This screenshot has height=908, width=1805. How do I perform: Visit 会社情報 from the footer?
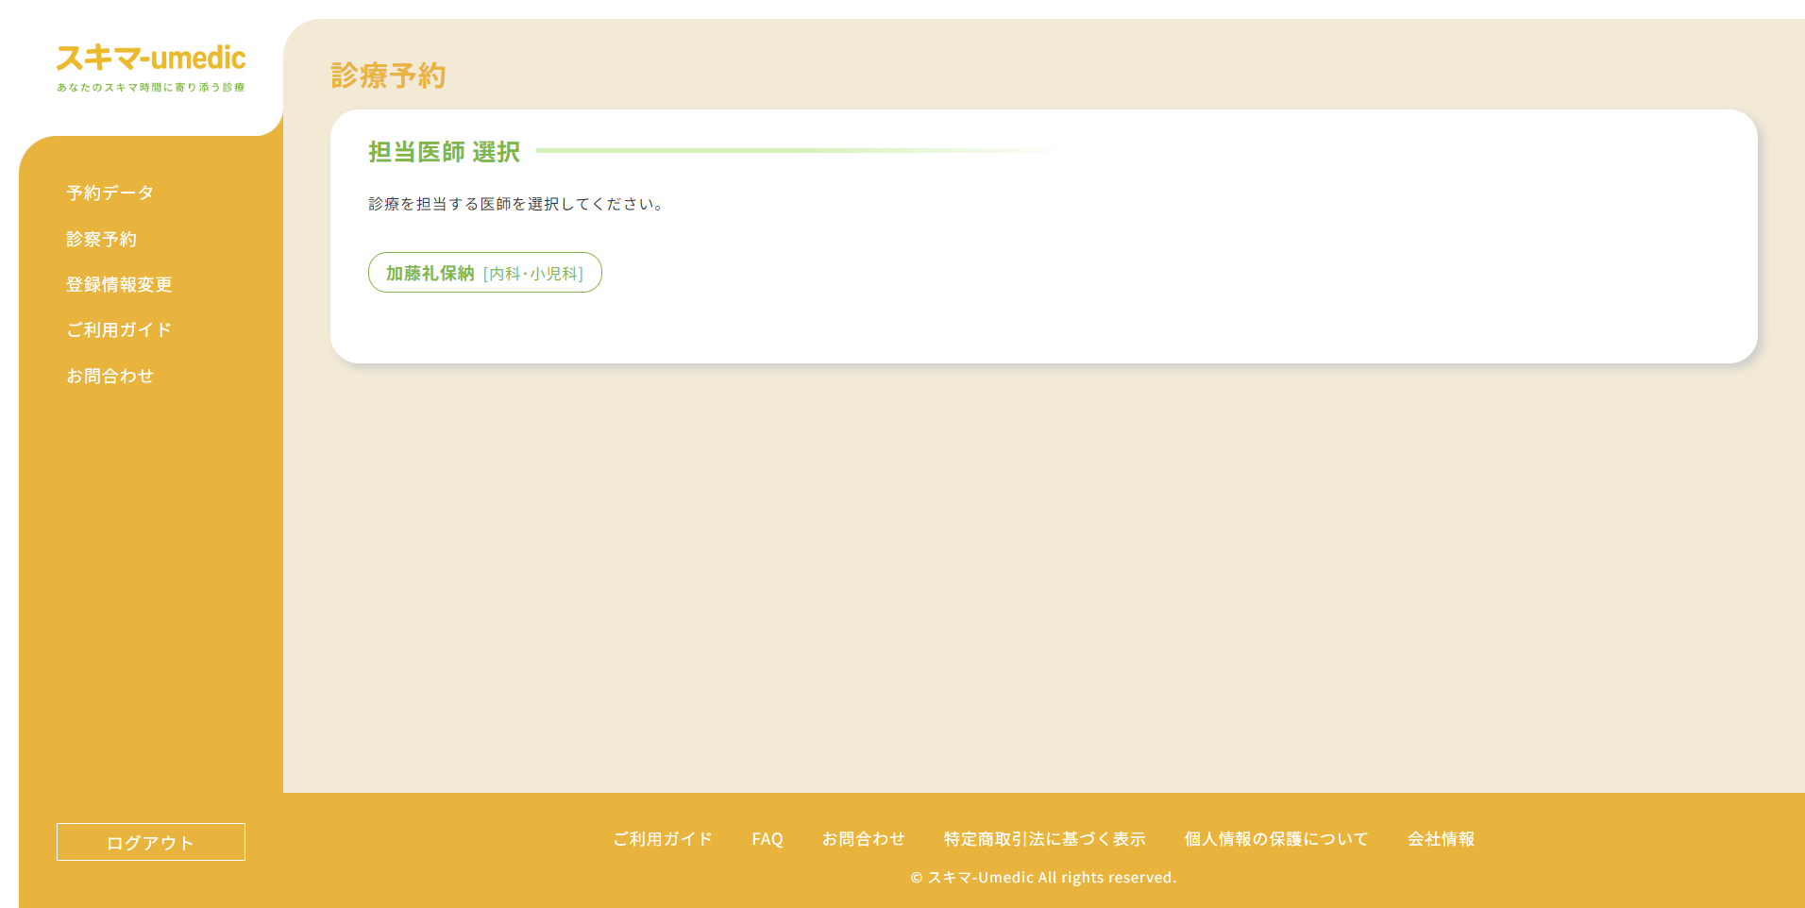(x=1442, y=838)
